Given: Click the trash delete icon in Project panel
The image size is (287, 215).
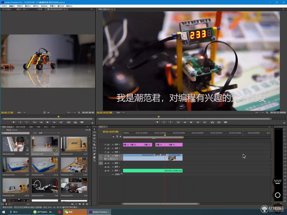Looking at the screenshot, I should tap(87, 204).
